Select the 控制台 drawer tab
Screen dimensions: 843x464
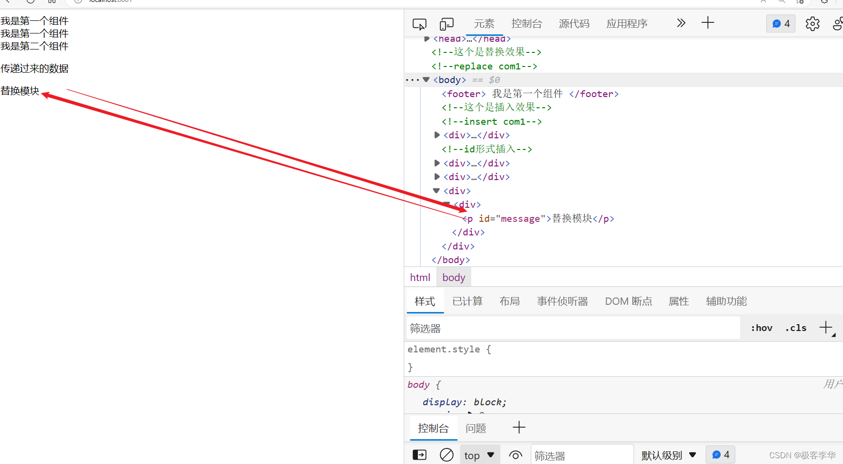(x=433, y=428)
